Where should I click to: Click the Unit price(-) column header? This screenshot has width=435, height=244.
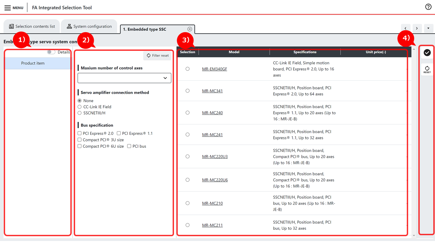(376, 52)
